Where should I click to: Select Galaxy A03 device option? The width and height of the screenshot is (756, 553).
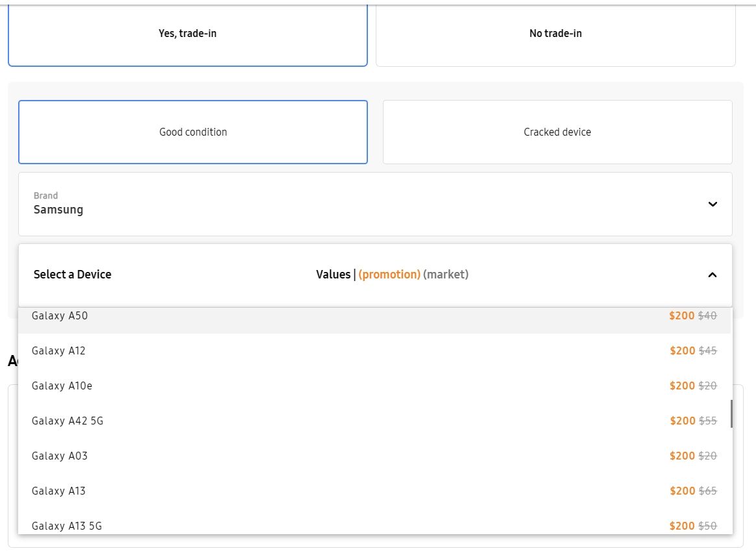click(x=374, y=456)
